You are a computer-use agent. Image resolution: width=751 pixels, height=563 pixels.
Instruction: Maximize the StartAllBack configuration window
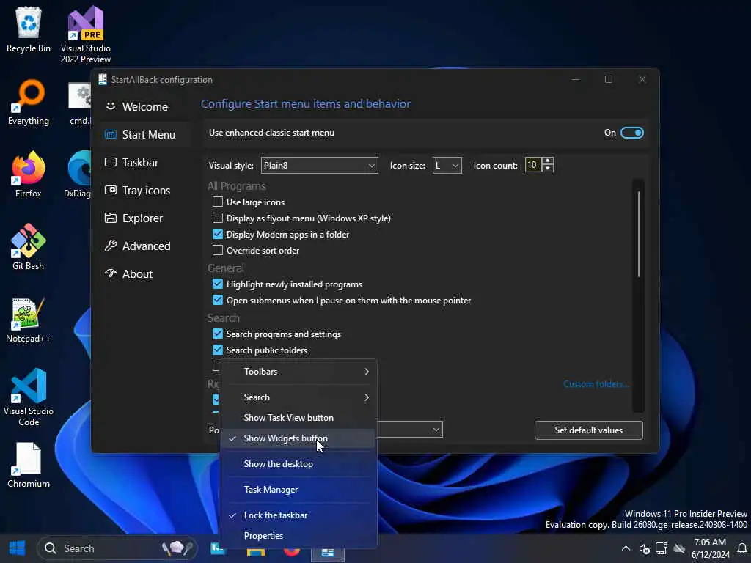[x=609, y=79]
